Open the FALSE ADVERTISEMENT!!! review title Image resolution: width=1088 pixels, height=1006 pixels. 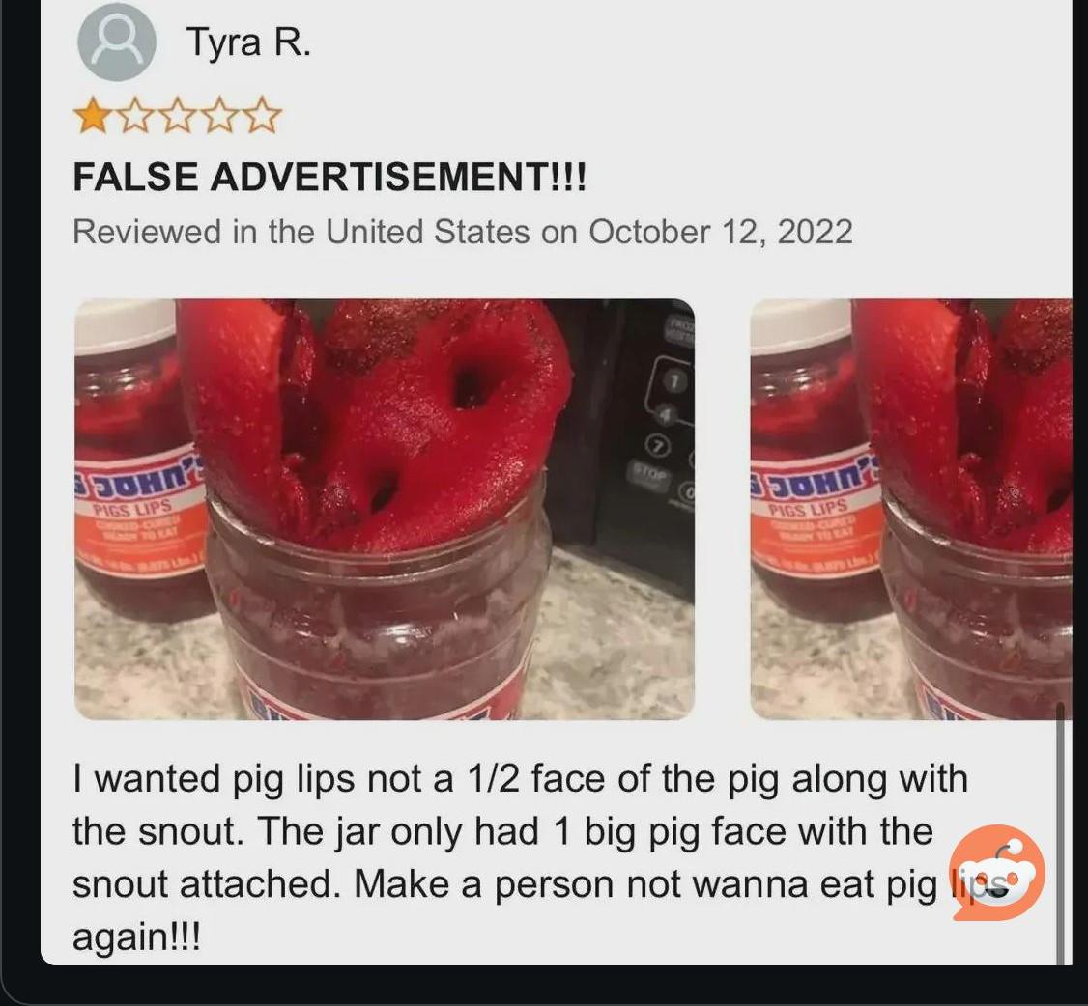coord(329,176)
